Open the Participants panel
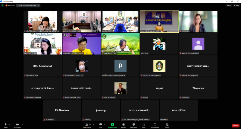Image resolution: width=241 pixels, height=129 pixels. [87, 125]
